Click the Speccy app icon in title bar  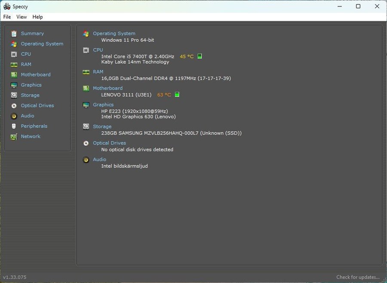click(7, 6)
